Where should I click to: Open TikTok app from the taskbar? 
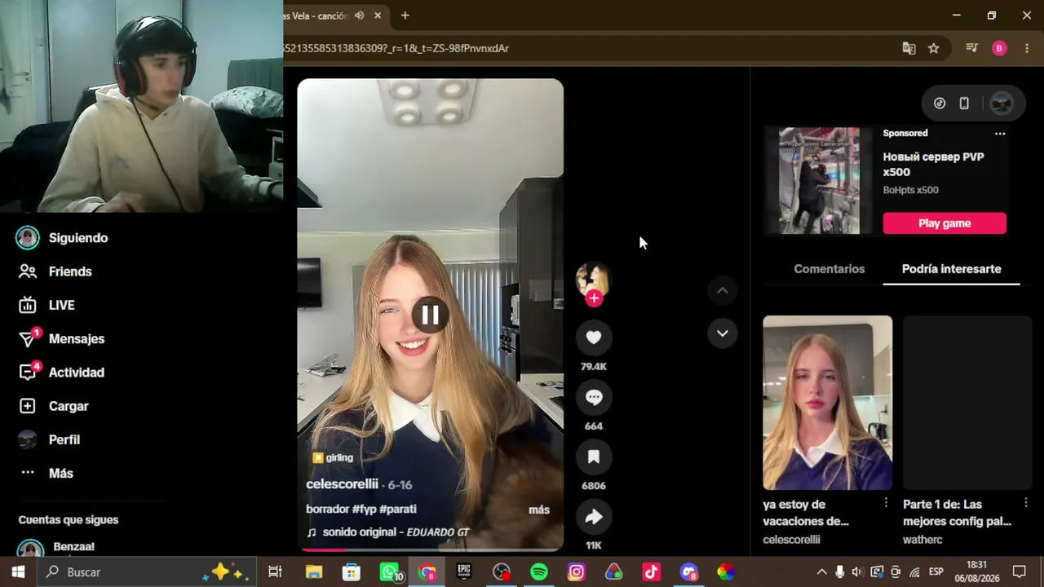(651, 572)
